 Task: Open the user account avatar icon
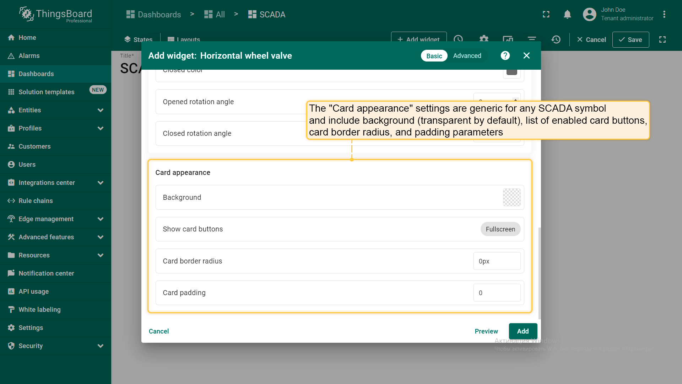(x=589, y=15)
